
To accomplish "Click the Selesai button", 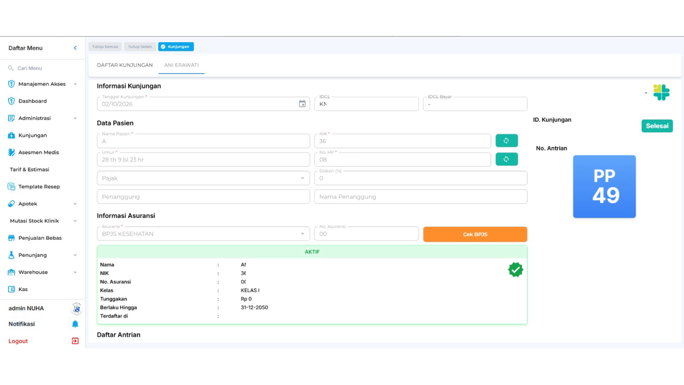I will (657, 126).
